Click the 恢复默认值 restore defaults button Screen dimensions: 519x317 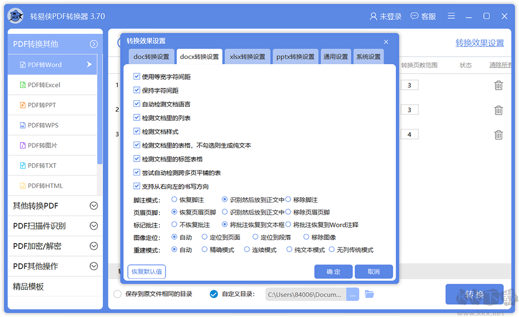click(x=147, y=272)
